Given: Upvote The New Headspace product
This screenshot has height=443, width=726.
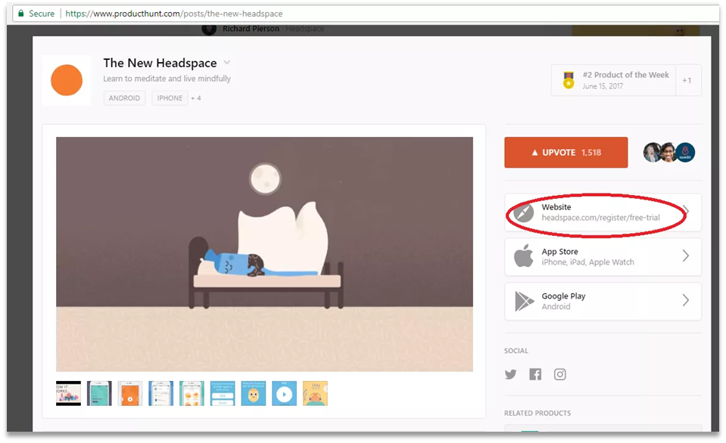Looking at the screenshot, I should pos(566,152).
